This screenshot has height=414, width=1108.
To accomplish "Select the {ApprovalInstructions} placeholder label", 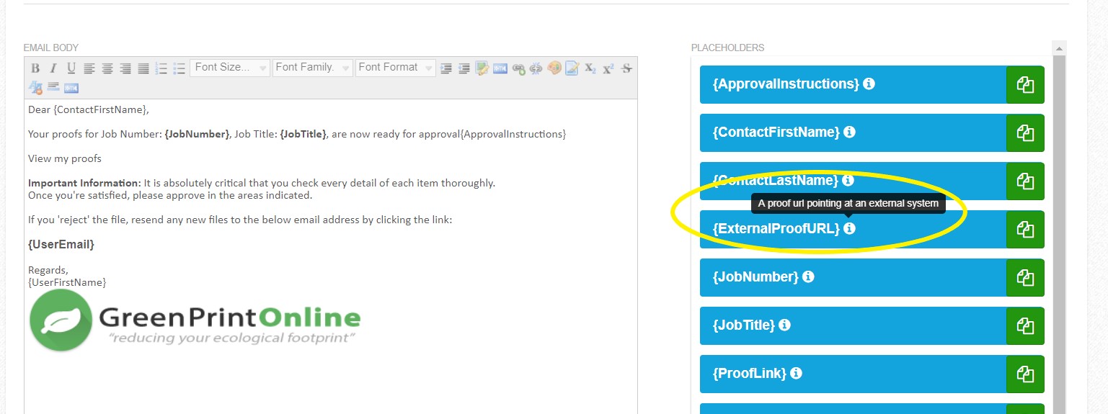I will (786, 84).
